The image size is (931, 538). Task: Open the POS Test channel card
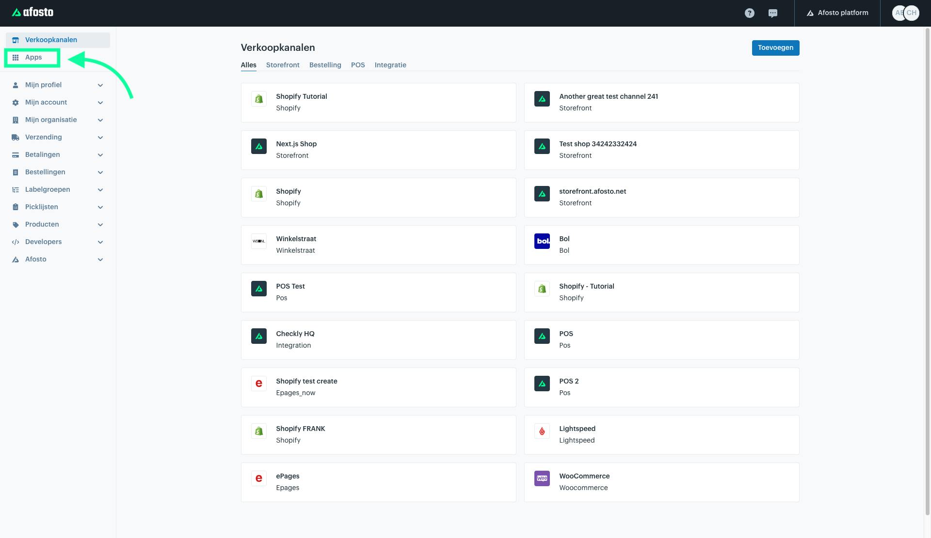[x=379, y=292]
